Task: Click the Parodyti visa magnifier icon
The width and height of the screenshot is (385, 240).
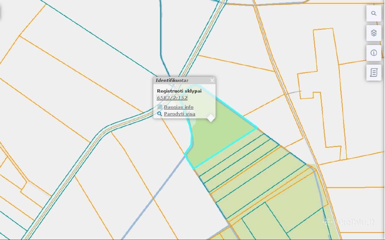Action: click(160, 114)
